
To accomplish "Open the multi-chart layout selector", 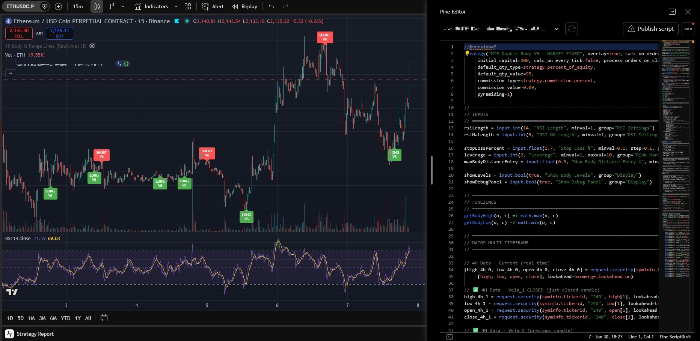I will pyautogui.click(x=187, y=6).
